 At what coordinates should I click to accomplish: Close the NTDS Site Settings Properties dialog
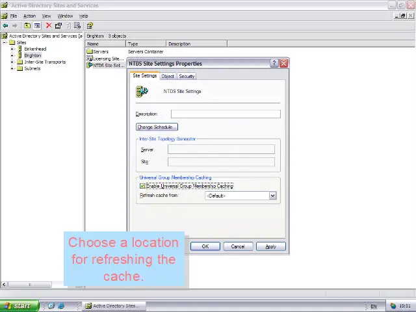coord(283,64)
